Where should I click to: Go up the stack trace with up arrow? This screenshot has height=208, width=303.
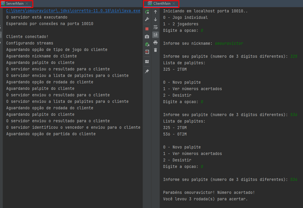(155, 12)
